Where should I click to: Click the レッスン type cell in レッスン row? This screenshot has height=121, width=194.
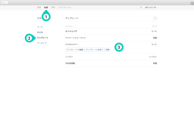(153, 57)
